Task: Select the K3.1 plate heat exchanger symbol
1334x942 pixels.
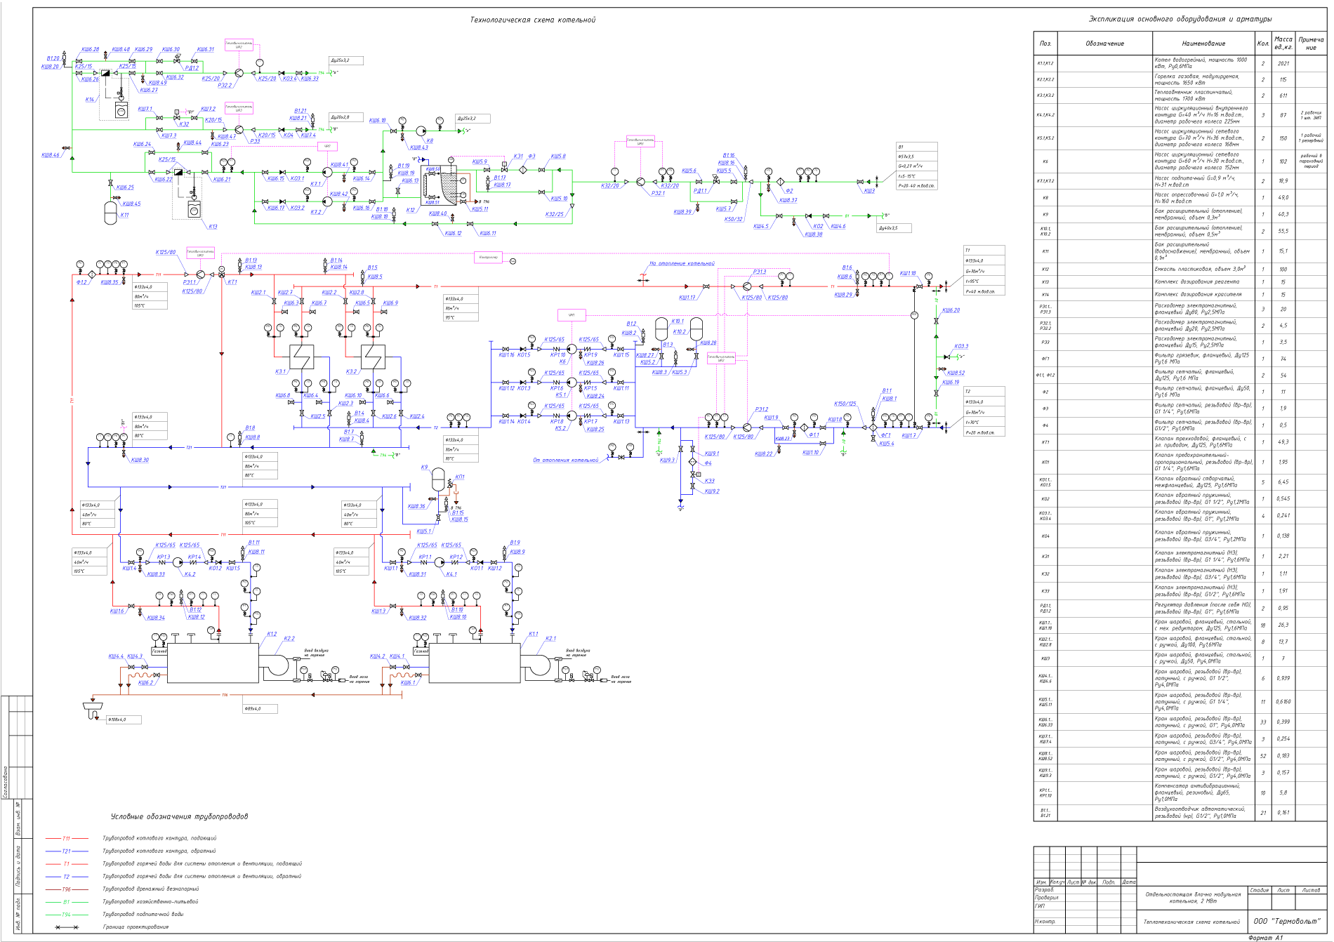Action: [302, 357]
